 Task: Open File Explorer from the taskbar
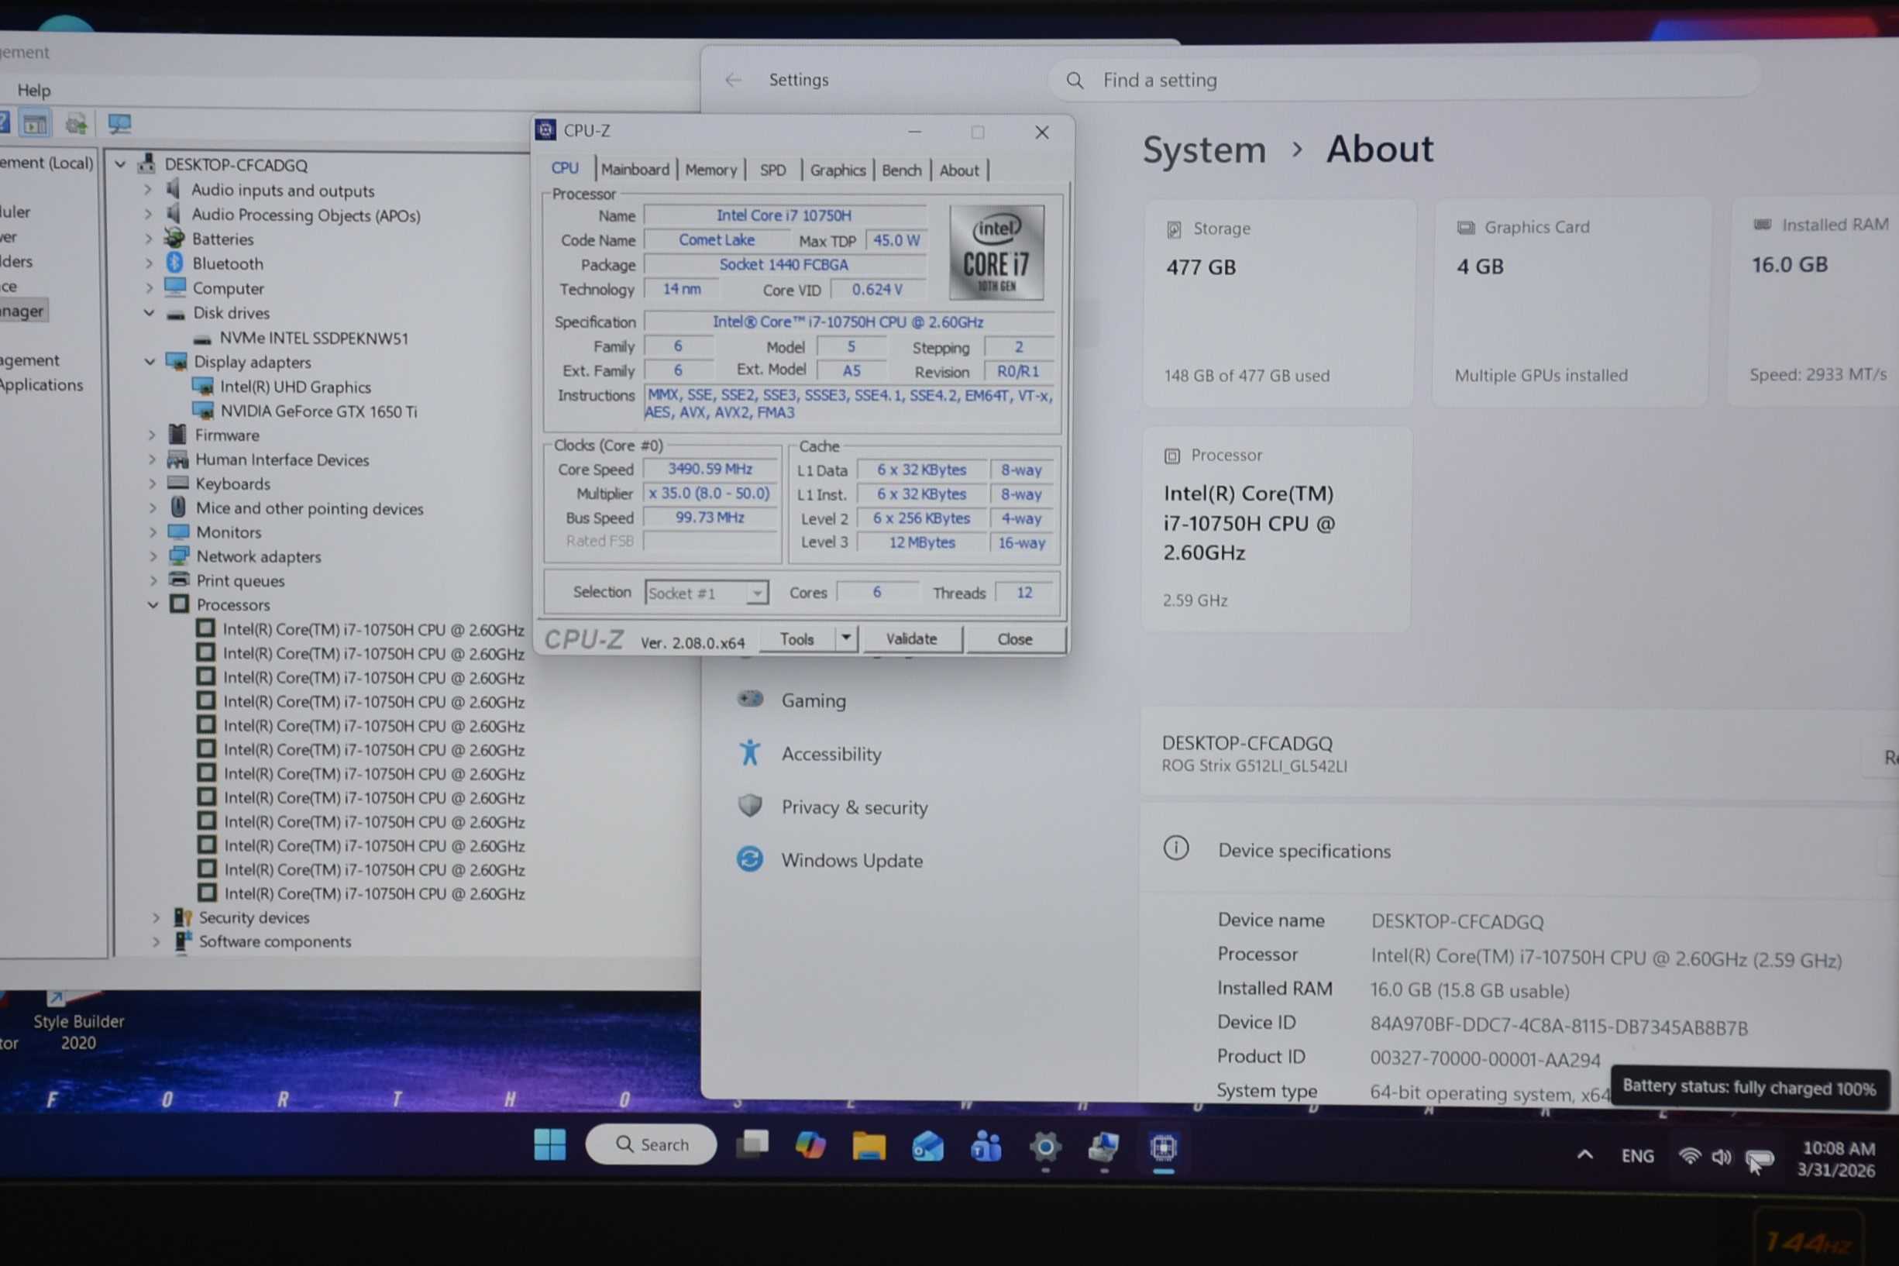coord(869,1146)
